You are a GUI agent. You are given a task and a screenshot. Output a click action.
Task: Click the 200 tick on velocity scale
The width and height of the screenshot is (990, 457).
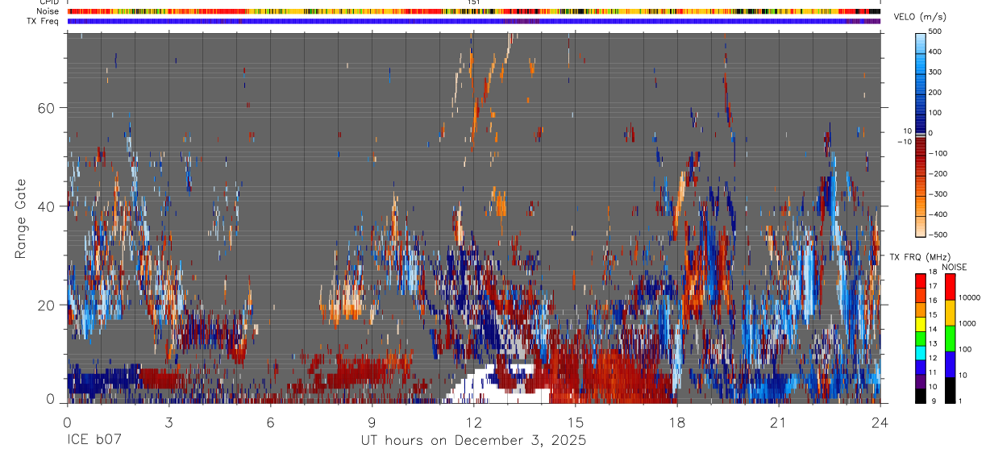click(x=935, y=93)
